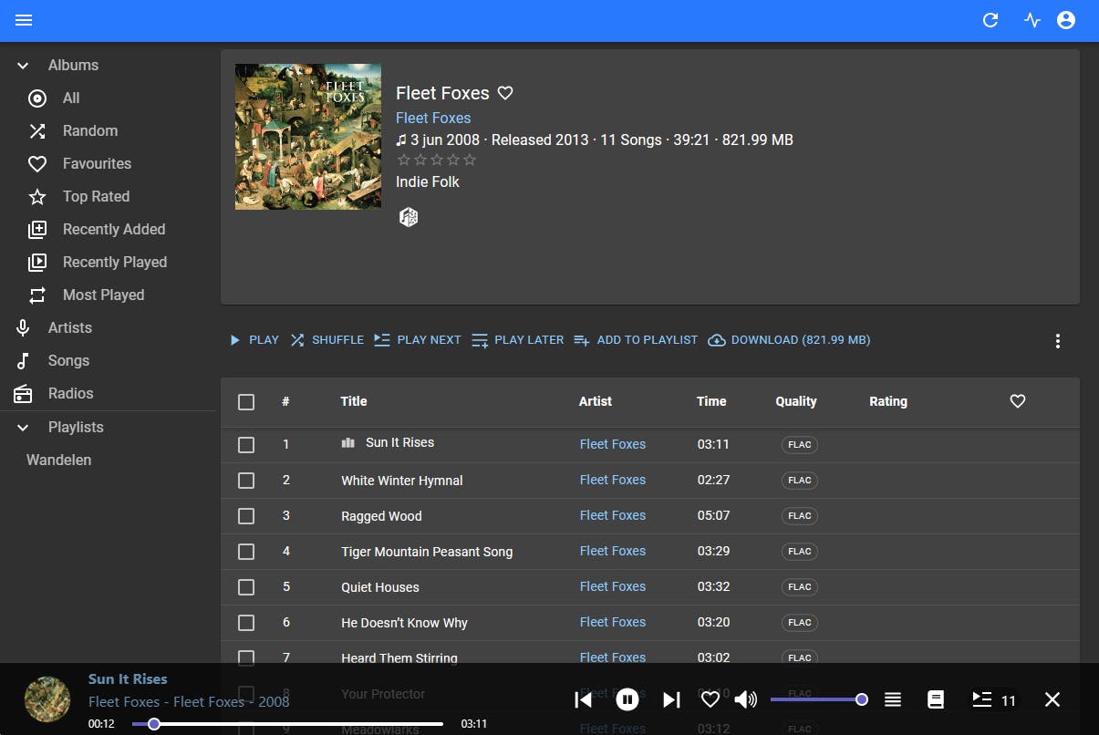Click the now-playing thumbnail in player
The width and height of the screenshot is (1099, 735).
pyautogui.click(x=47, y=699)
